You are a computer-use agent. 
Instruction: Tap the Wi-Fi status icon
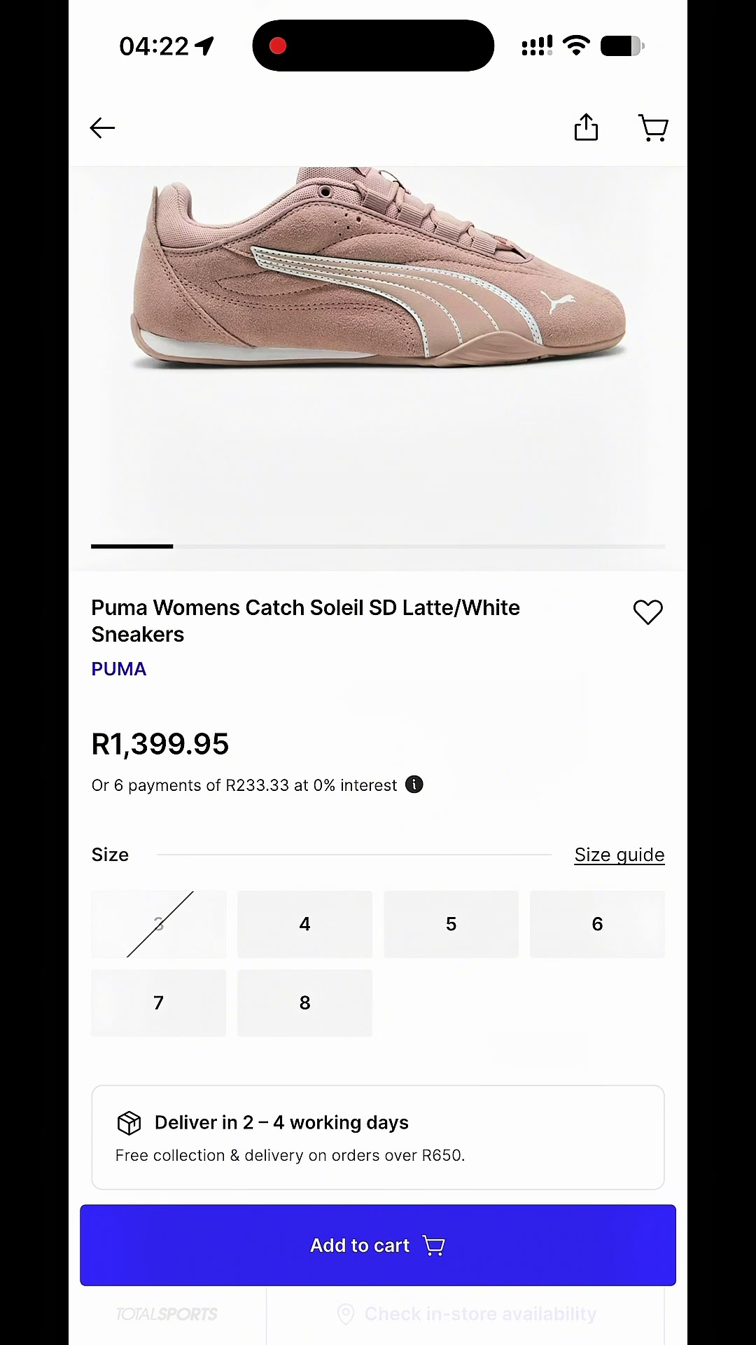click(576, 46)
